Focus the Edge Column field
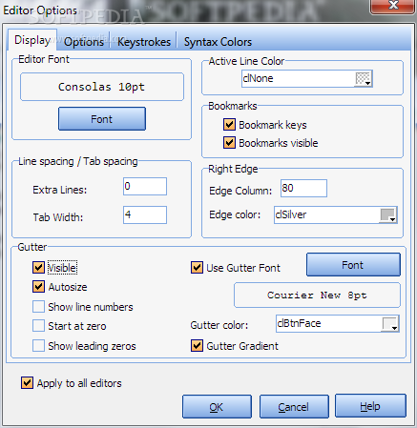 (x=303, y=188)
